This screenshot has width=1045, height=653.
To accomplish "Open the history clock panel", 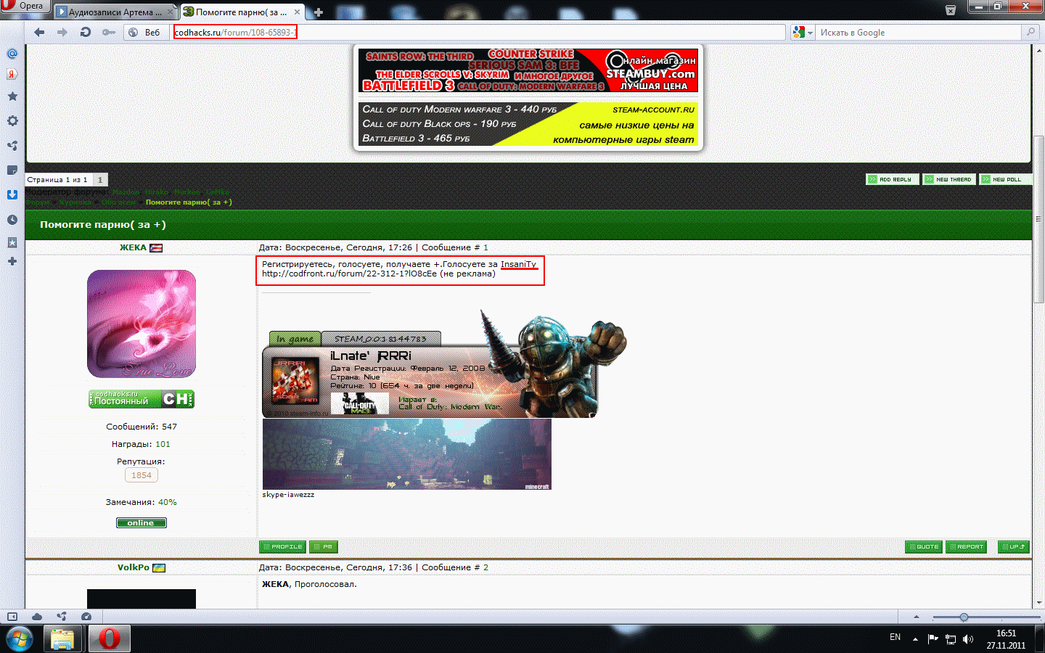I will point(12,220).
